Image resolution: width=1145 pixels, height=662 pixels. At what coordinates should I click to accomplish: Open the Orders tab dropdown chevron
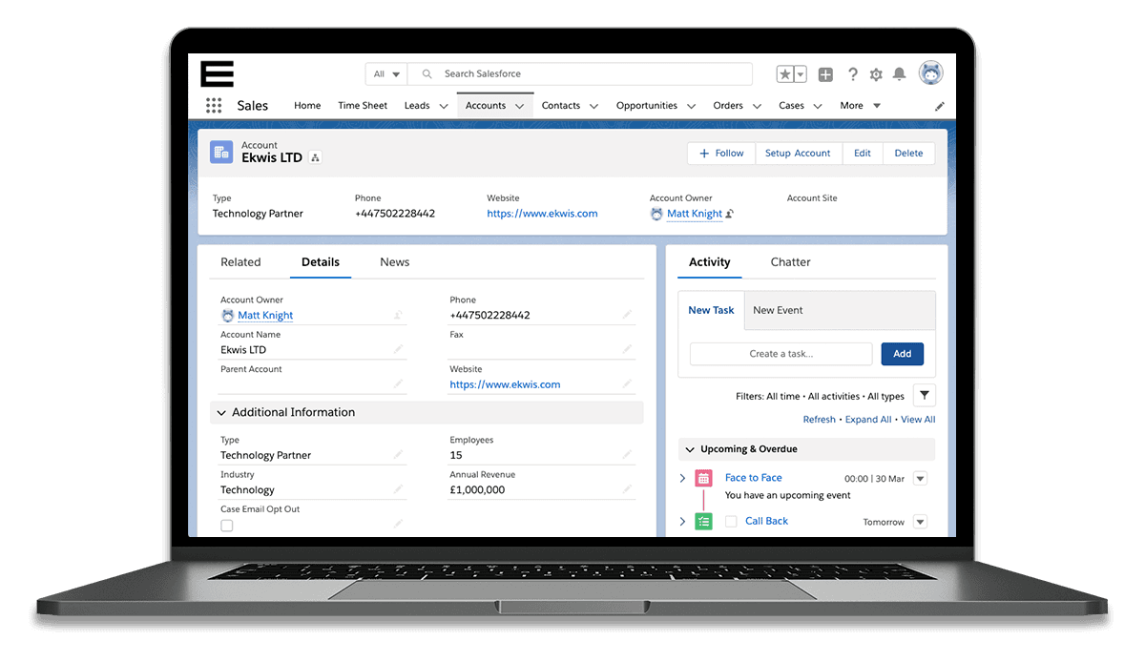[757, 107]
